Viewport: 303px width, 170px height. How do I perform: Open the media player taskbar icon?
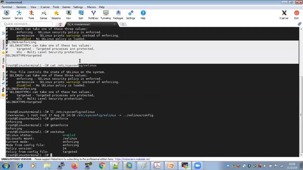tap(33, 166)
